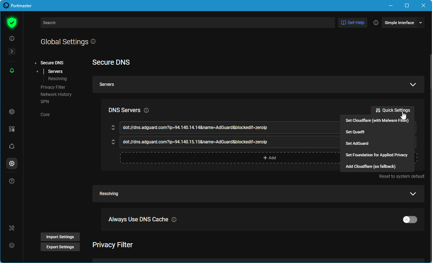Jump to Resolving subsection in navigation
This screenshot has width=432, height=263.
point(58,79)
